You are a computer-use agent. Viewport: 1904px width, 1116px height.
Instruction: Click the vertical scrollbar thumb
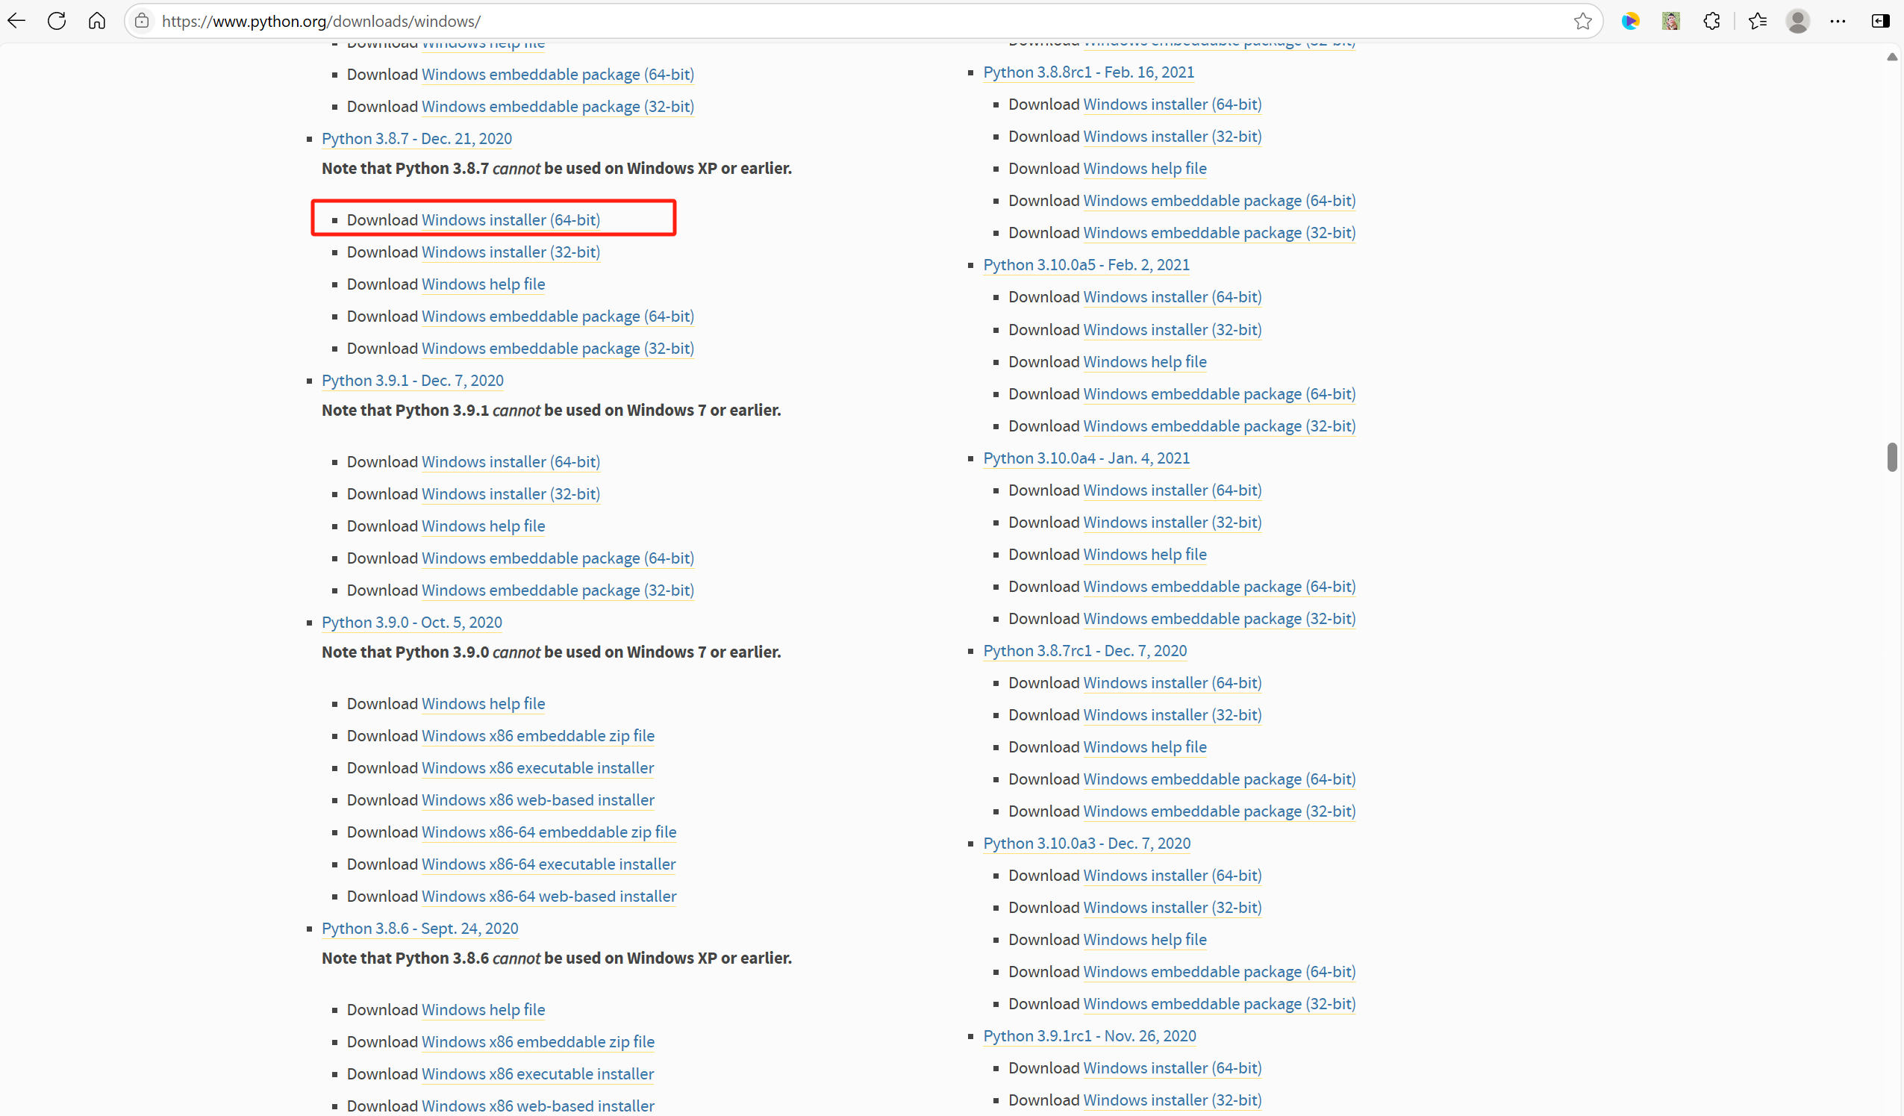(1891, 457)
